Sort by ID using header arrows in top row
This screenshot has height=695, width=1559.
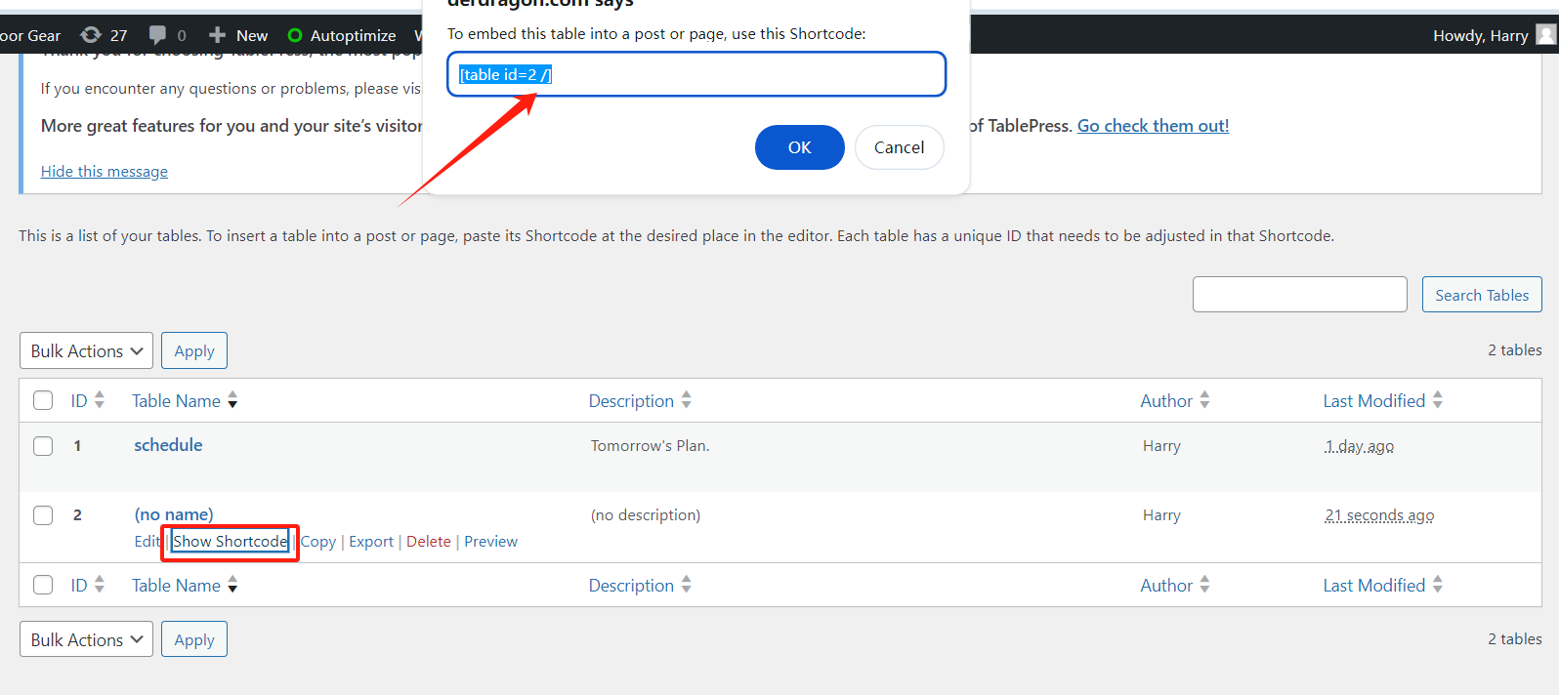99,400
